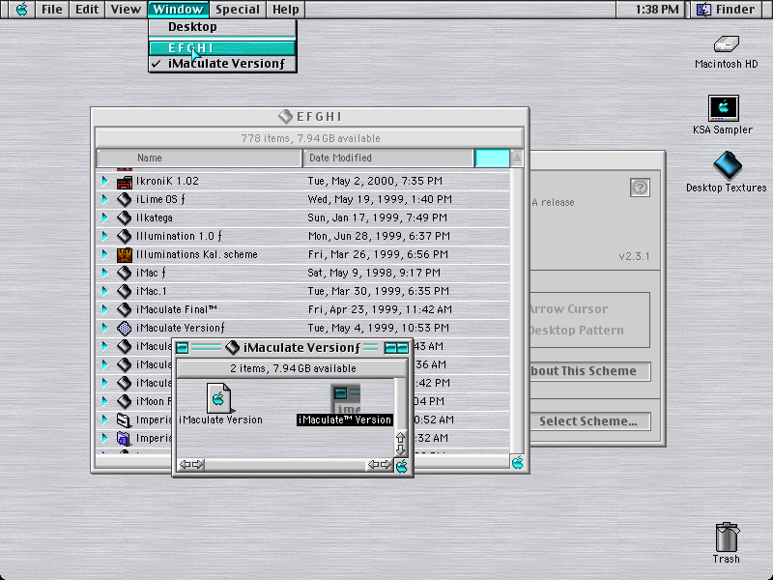Open the Finder application menu
The height and width of the screenshot is (580, 773).
click(x=729, y=9)
